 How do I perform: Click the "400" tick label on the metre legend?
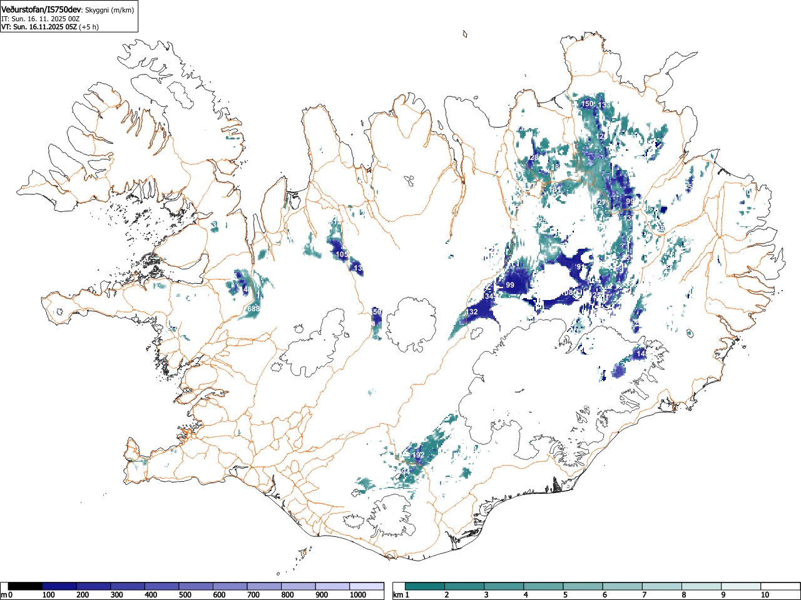(x=151, y=595)
